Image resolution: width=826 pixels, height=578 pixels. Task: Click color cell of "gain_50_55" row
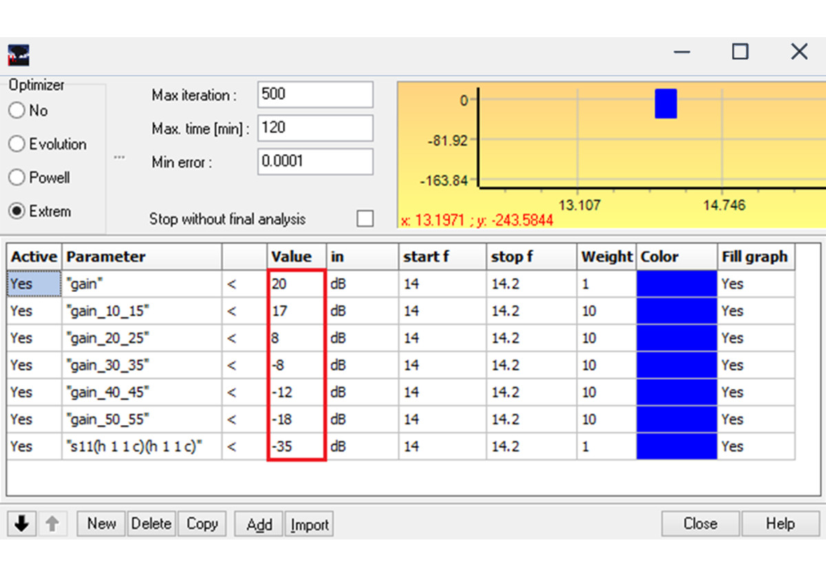[x=677, y=419]
